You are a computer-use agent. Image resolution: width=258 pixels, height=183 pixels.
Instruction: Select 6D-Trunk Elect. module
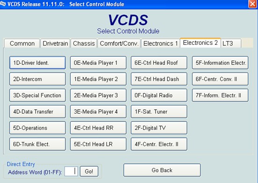point(37,144)
